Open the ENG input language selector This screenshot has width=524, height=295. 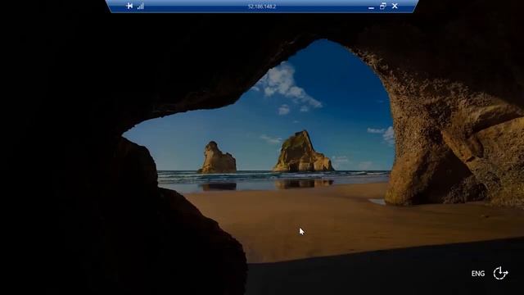(478, 274)
